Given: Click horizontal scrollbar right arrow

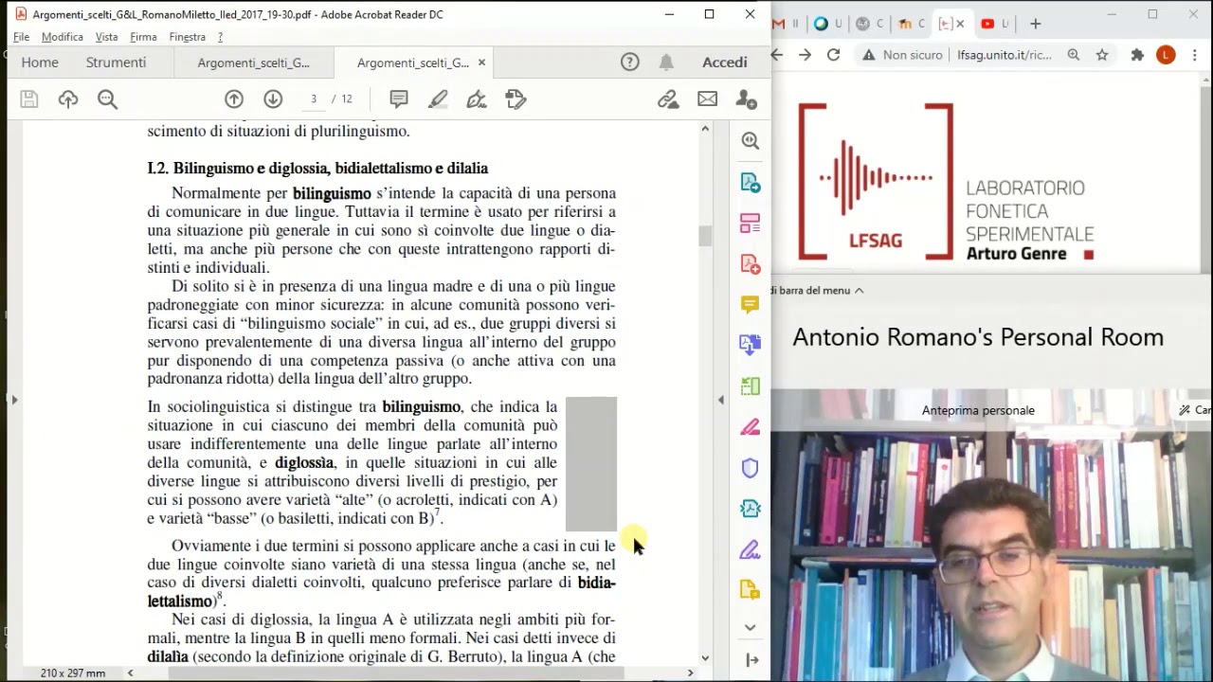Looking at the screenshot, I should click(x=691, y=673).
